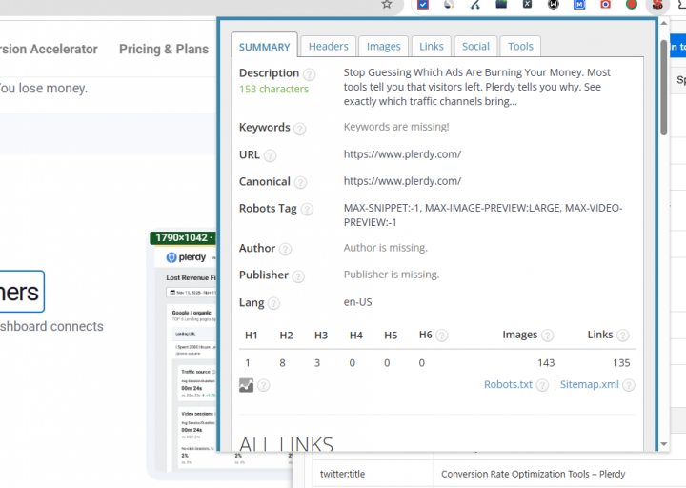
Task: Click the 1790×1042 image size label
Action: tap(183, 237)
